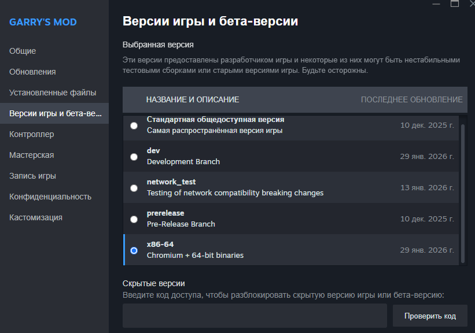Go to Конфиденциальность settings
This screenshot has width=475, height=333.
pos(50,197)
